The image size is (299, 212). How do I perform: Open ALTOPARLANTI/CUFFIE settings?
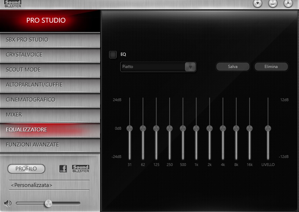click(50, 85)
